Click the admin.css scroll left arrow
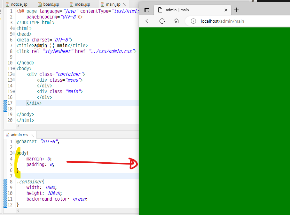Screen dimensions: 290x215 pos(18,211)
